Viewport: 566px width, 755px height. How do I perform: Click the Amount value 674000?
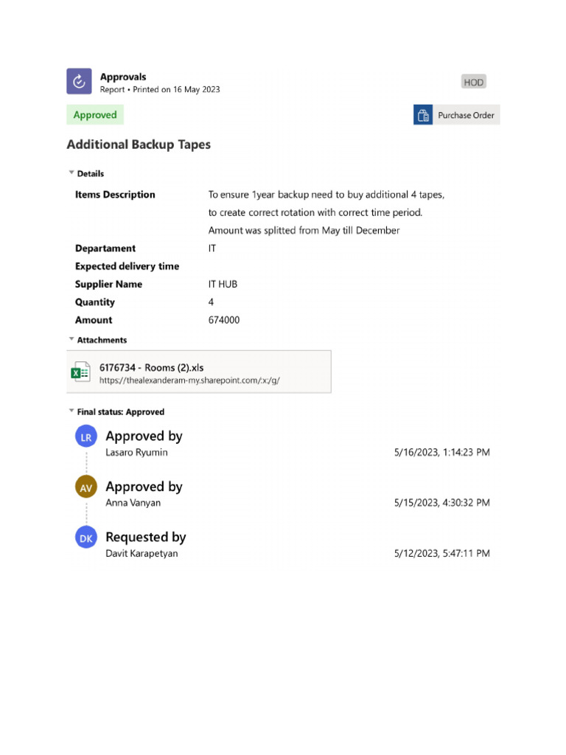(x=224, y=320)
